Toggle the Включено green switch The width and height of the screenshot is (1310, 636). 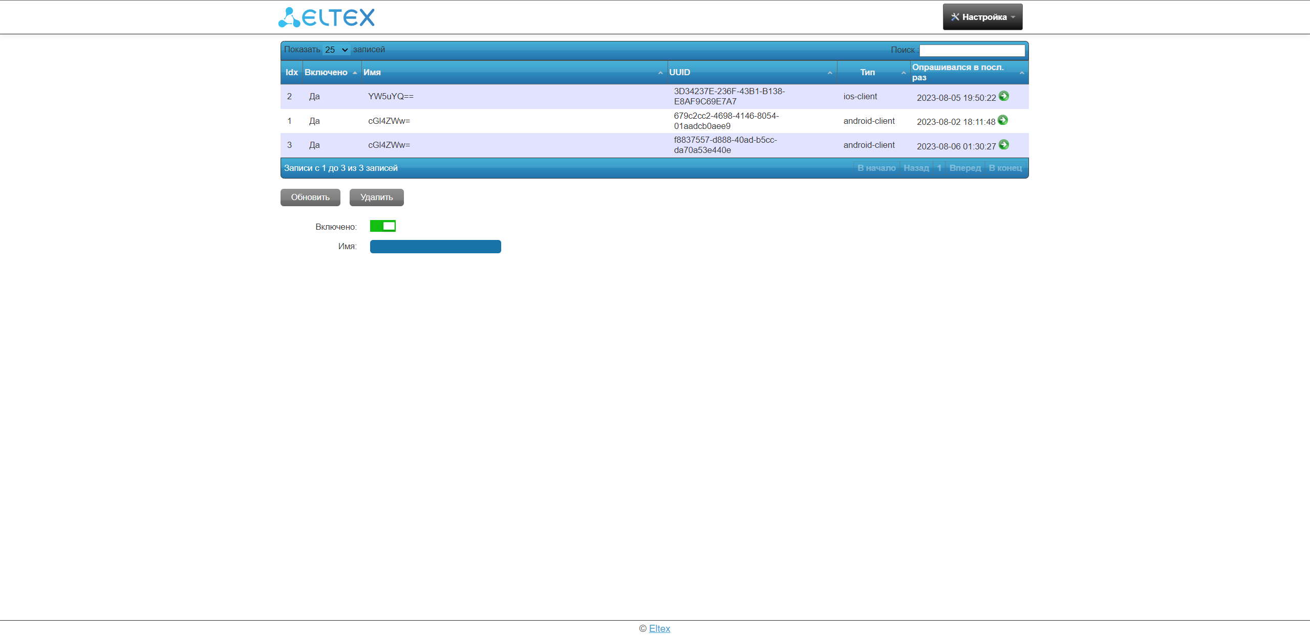coord(382,226)
